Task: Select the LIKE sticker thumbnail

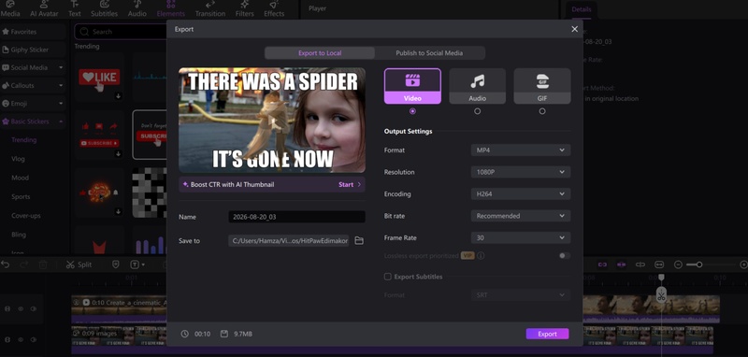Action: 99,78
